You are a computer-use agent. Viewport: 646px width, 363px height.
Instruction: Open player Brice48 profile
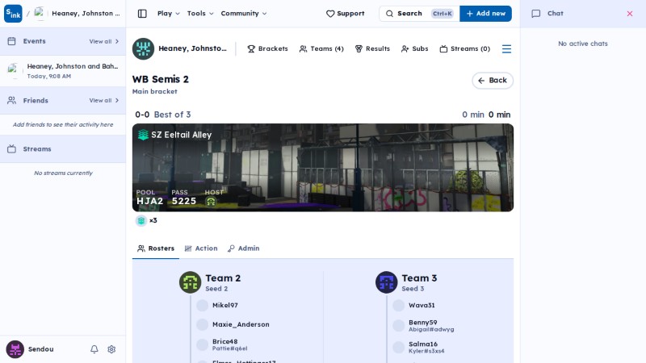pyautogui.click(x=225, y=341)
